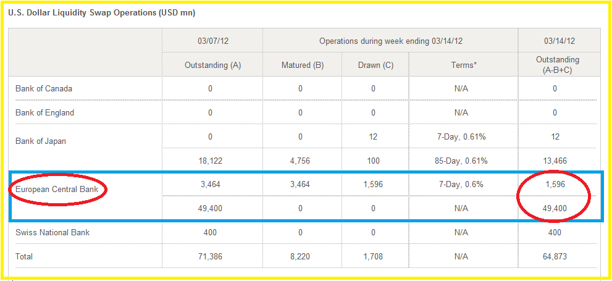Click the '13,466' outstanding value
This screenshot has height=281, width=612.
(555, 161)
